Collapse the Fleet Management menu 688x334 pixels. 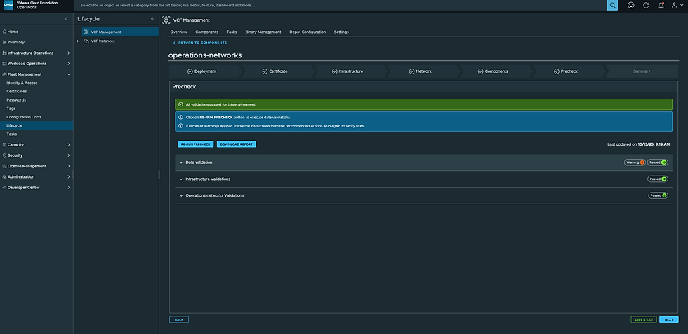(x=68, y=74)
